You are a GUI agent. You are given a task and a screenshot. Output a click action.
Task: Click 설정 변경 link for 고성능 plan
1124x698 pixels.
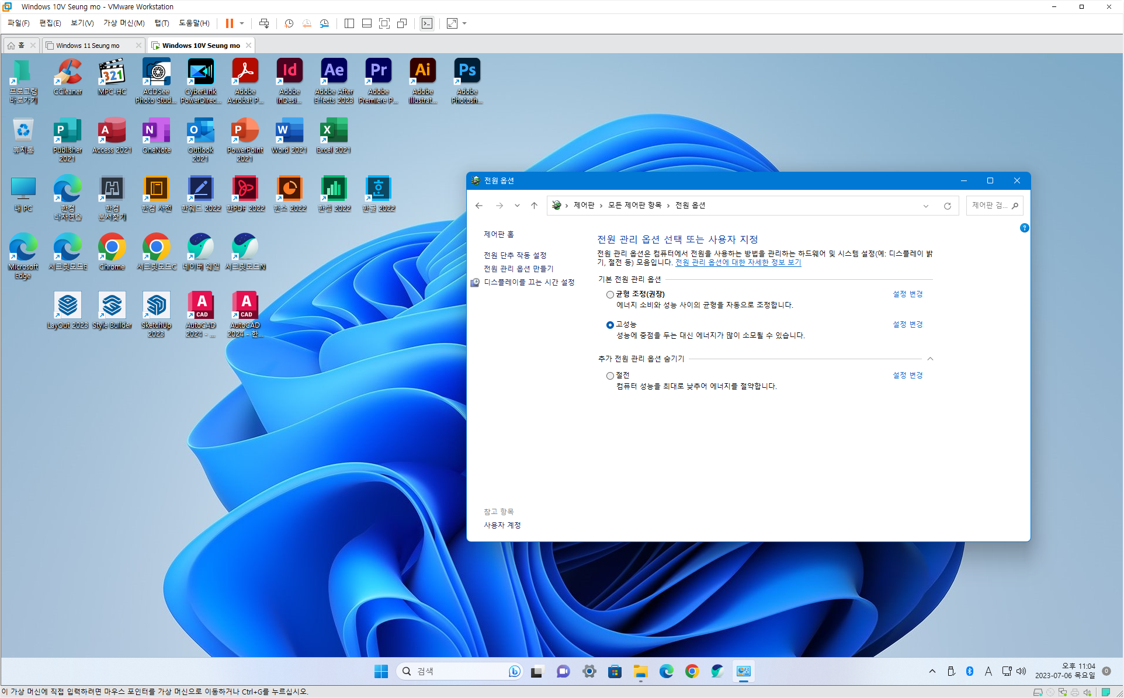tap(907, 325)
